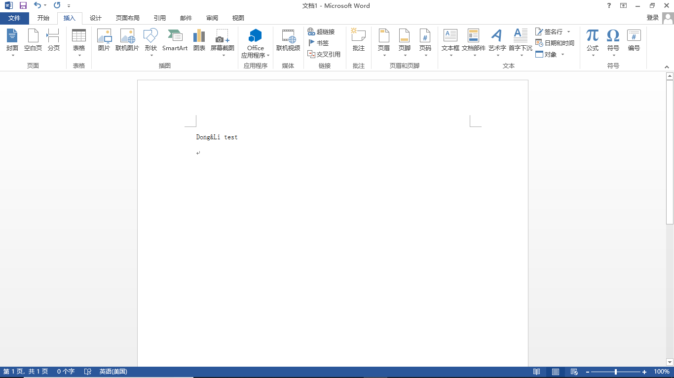
Task: Open word count (0 个字) in status bar
Action: coord(66,372)
